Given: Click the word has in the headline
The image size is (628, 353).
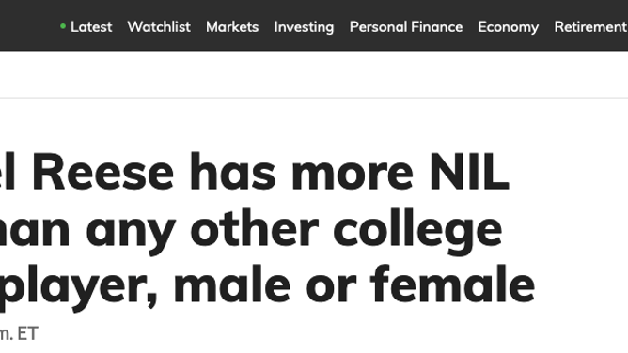Looking at the screenshot, I should pyautogui.click(x=232, y=172).
